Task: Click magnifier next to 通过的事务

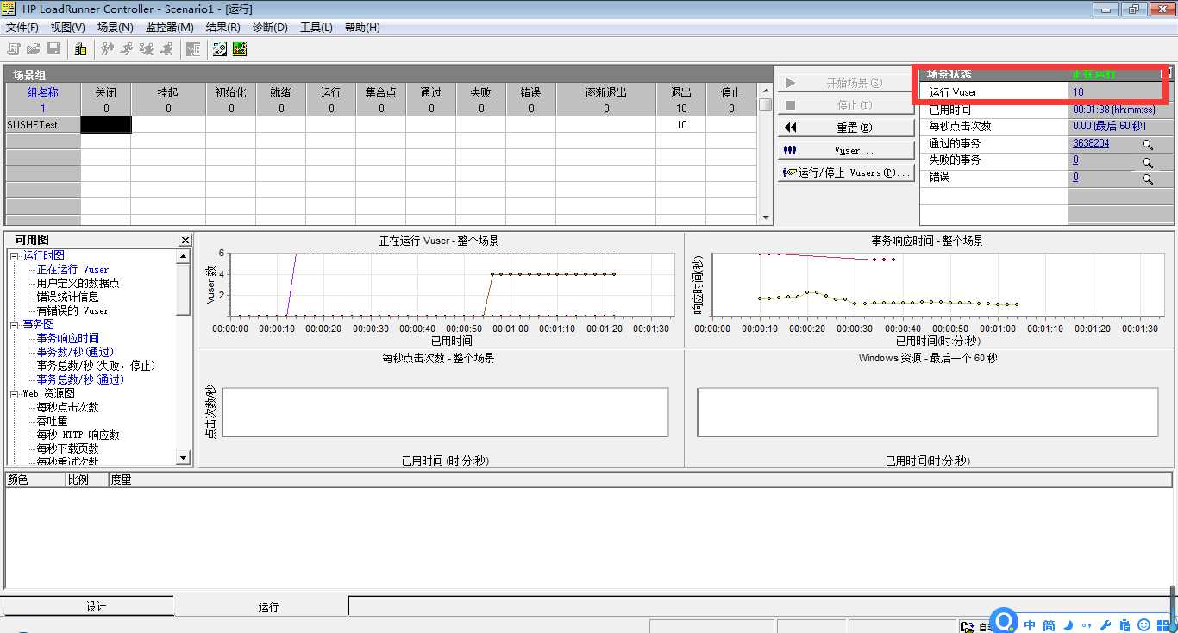Action: point(1148,145)
